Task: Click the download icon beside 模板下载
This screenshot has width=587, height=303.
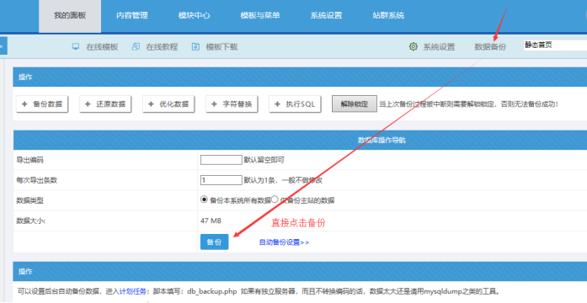Action: point(195,46)
